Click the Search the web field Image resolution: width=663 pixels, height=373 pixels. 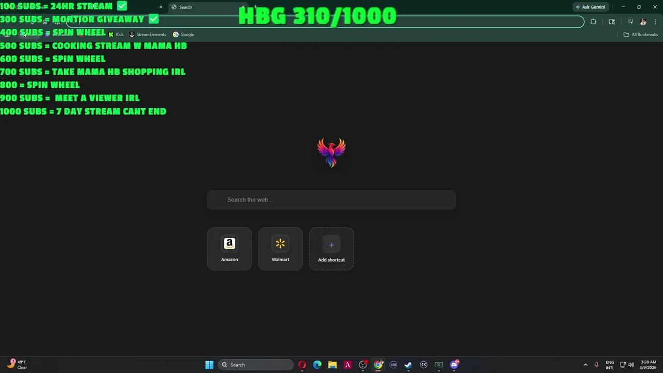[331, 200]
